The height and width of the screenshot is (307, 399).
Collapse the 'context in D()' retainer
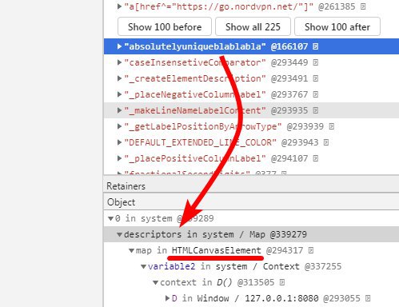pyautogui.click(x=155, y=282)
